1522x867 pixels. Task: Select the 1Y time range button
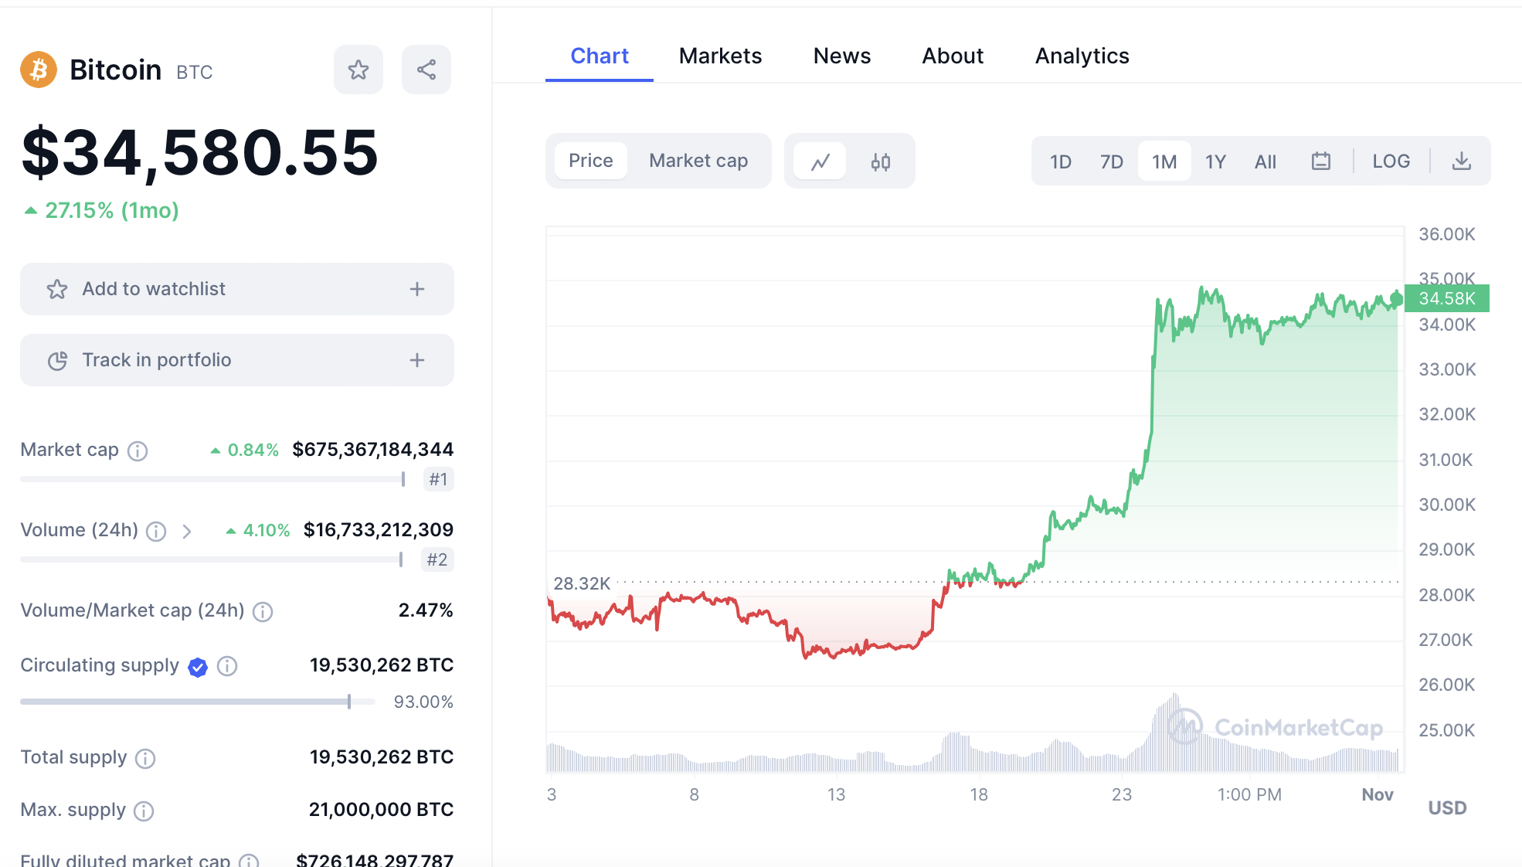click(1215, 161)
